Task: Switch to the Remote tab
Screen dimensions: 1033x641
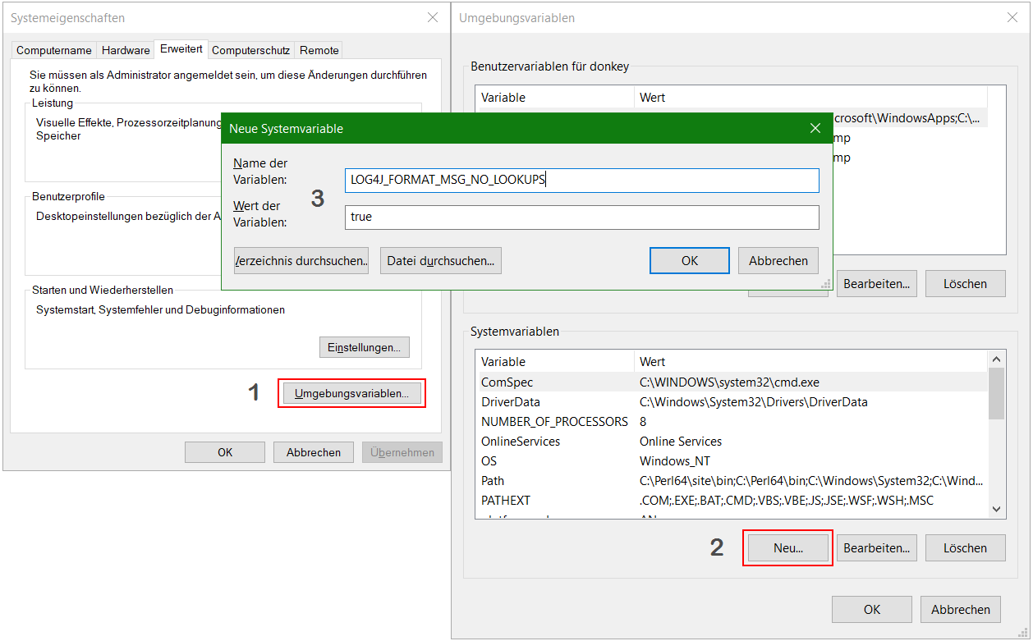Action: (x=318, y=50)
